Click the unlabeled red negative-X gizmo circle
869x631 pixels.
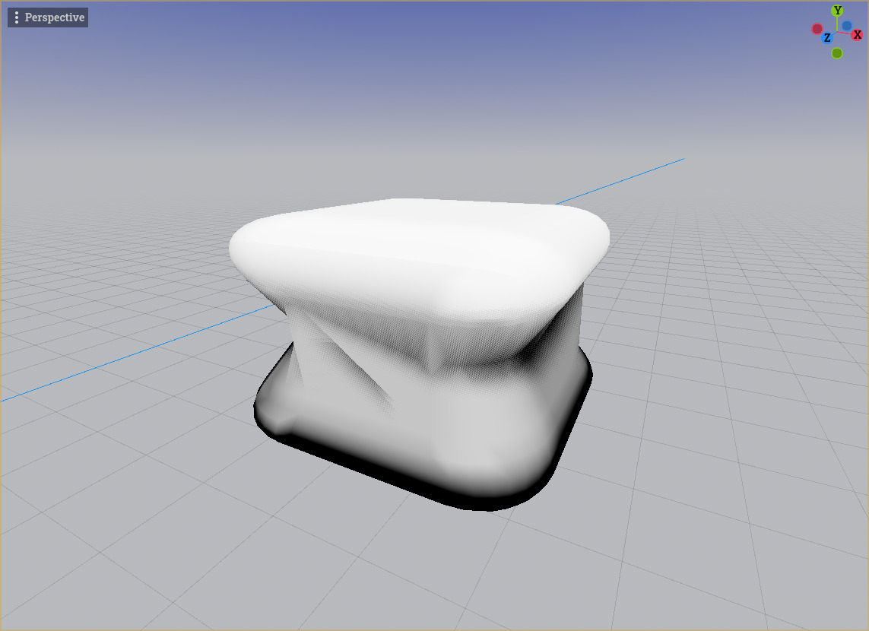pyautogui.click(x=817, y=29)
